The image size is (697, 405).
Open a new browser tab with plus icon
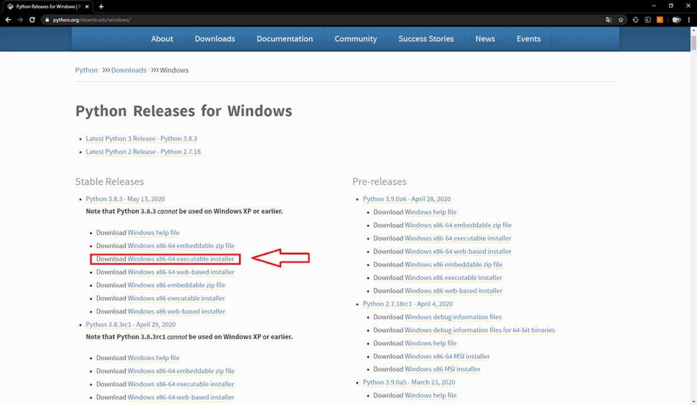101,6
